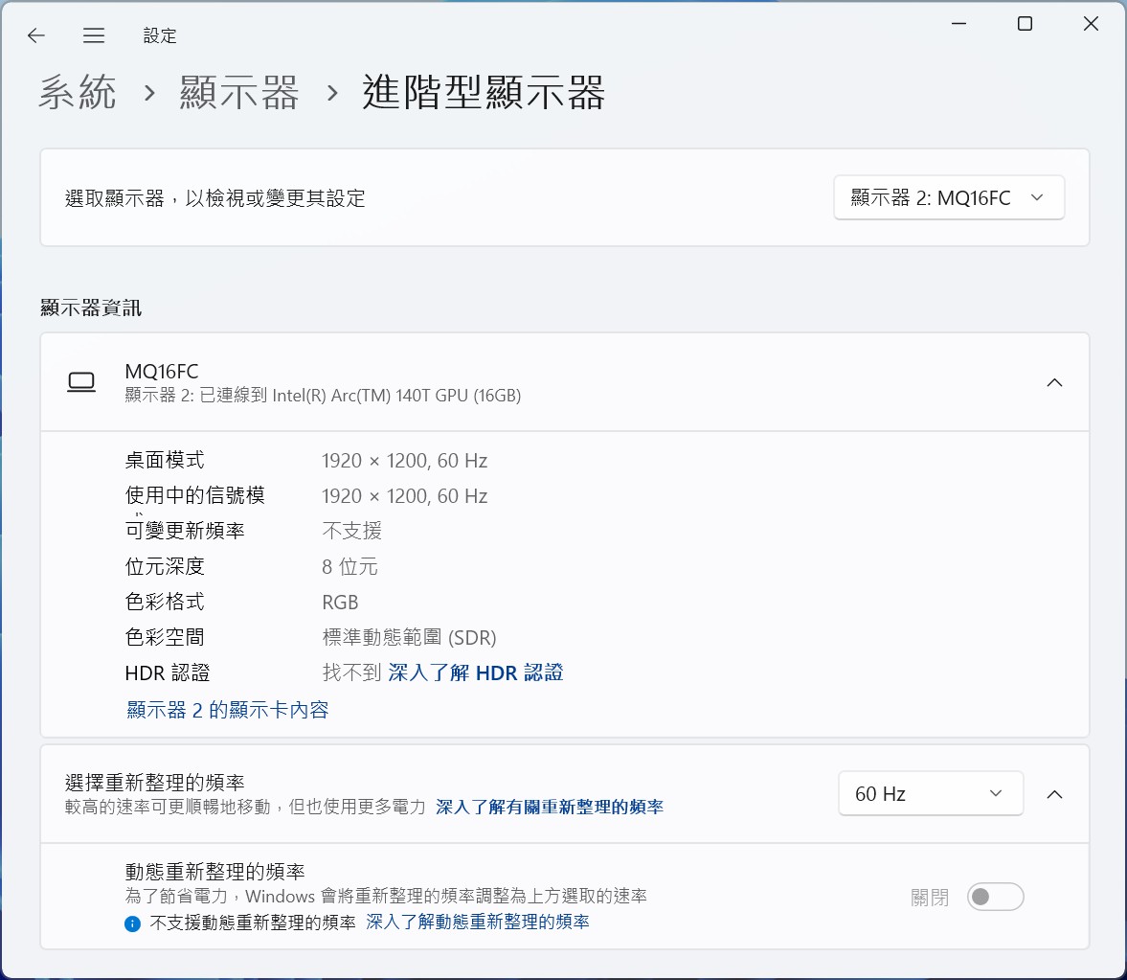The width and height of the screenshot is (1127, 980).
Task: Click the 桌面模式 label
Action: coord(165,460)
